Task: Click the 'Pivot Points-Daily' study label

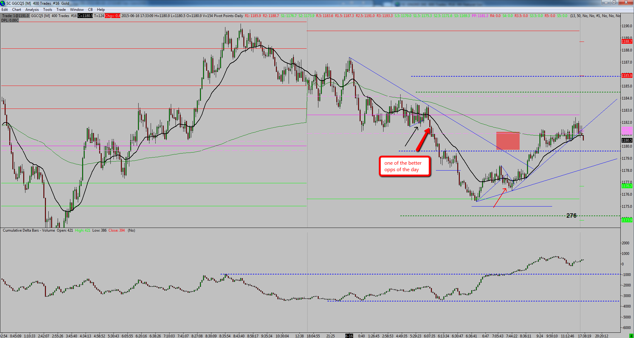Action: click(x=228, y=16)
